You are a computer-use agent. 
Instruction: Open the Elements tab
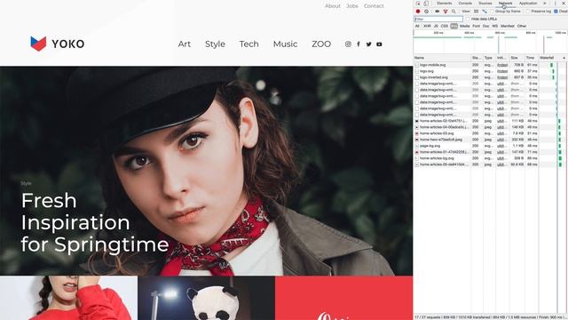[444, 4]
